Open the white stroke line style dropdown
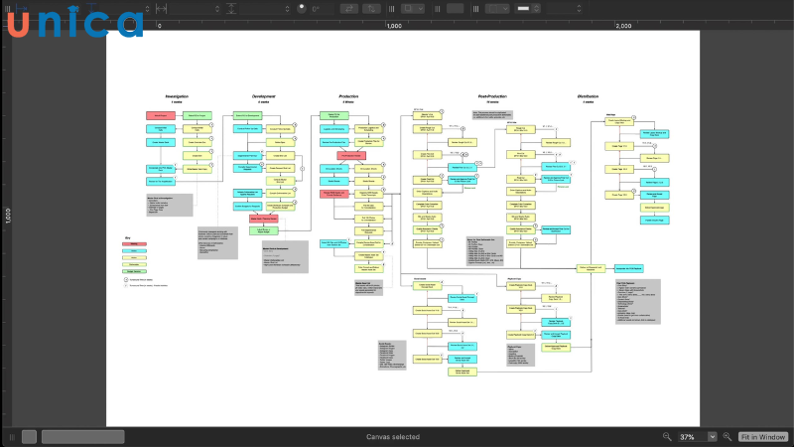This screenshot has width=794, height=447. click(528, 8)
